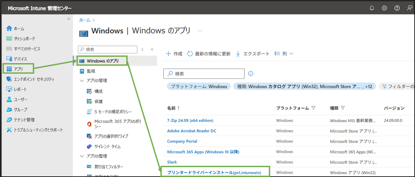Clear the blade menu search with X
415x177 pixels.
tap(142, 49)
